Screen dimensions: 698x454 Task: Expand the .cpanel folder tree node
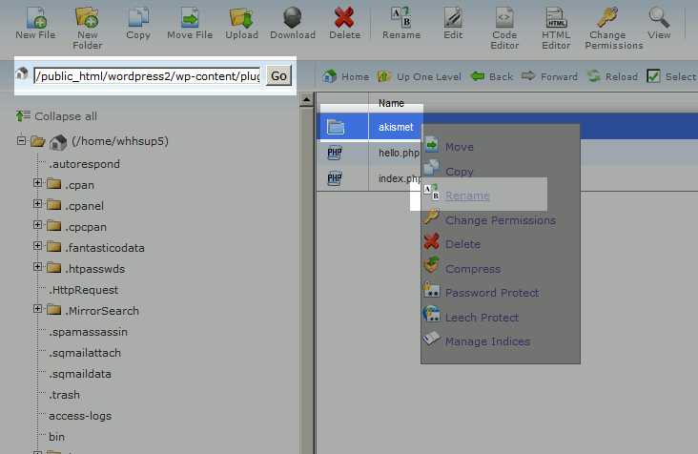[38, 206]
